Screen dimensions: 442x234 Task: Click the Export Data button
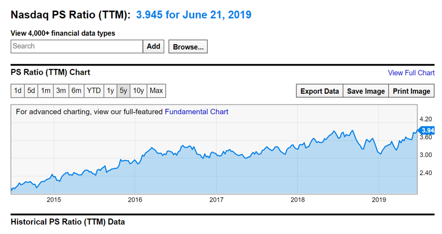click(320, 91)
